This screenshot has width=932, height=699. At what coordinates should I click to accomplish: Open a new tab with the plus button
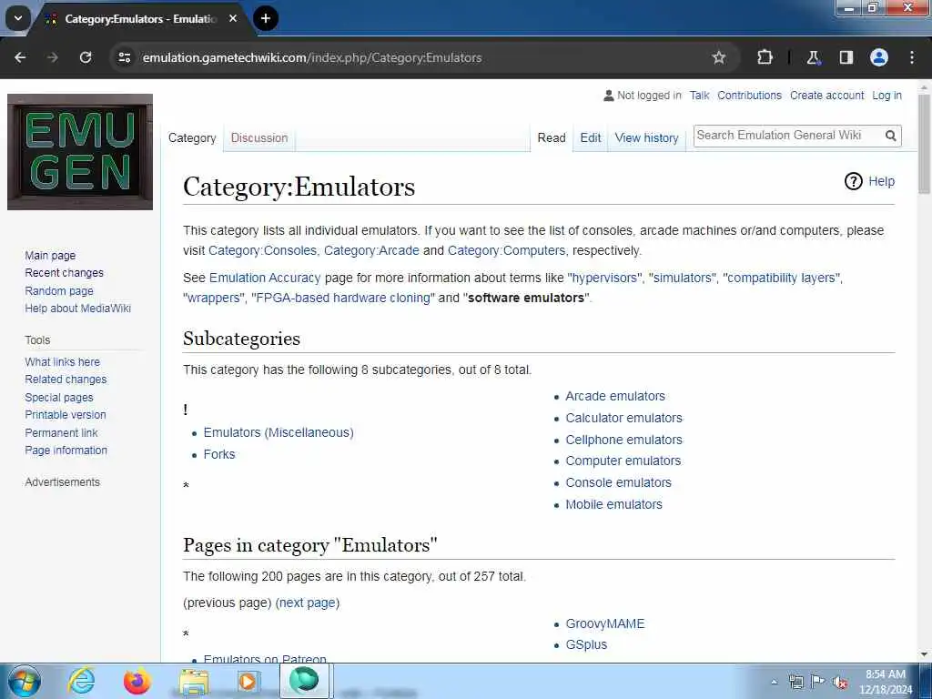pyautogui.click(x=266, y=18)
